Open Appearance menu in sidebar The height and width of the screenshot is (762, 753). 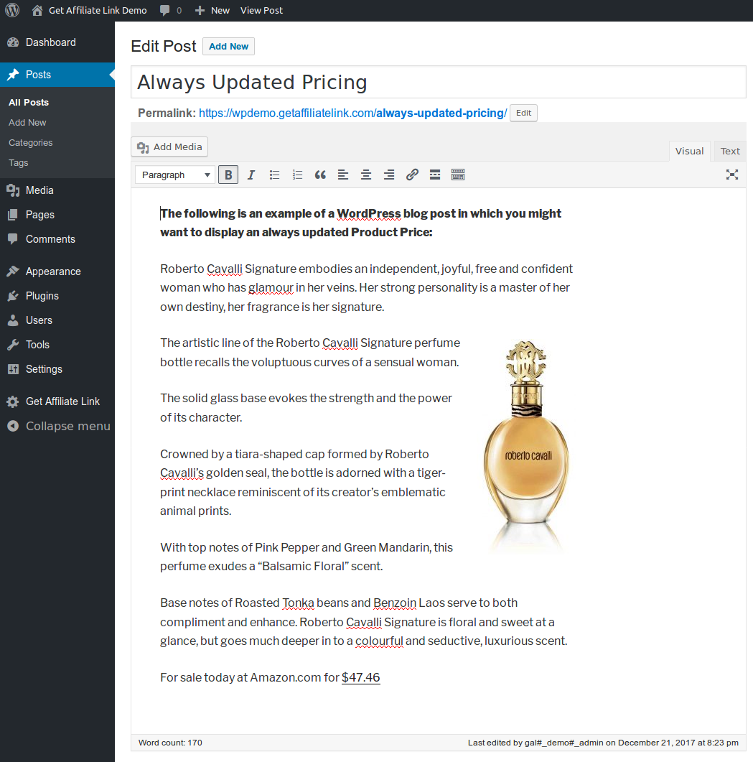(57, 271)
